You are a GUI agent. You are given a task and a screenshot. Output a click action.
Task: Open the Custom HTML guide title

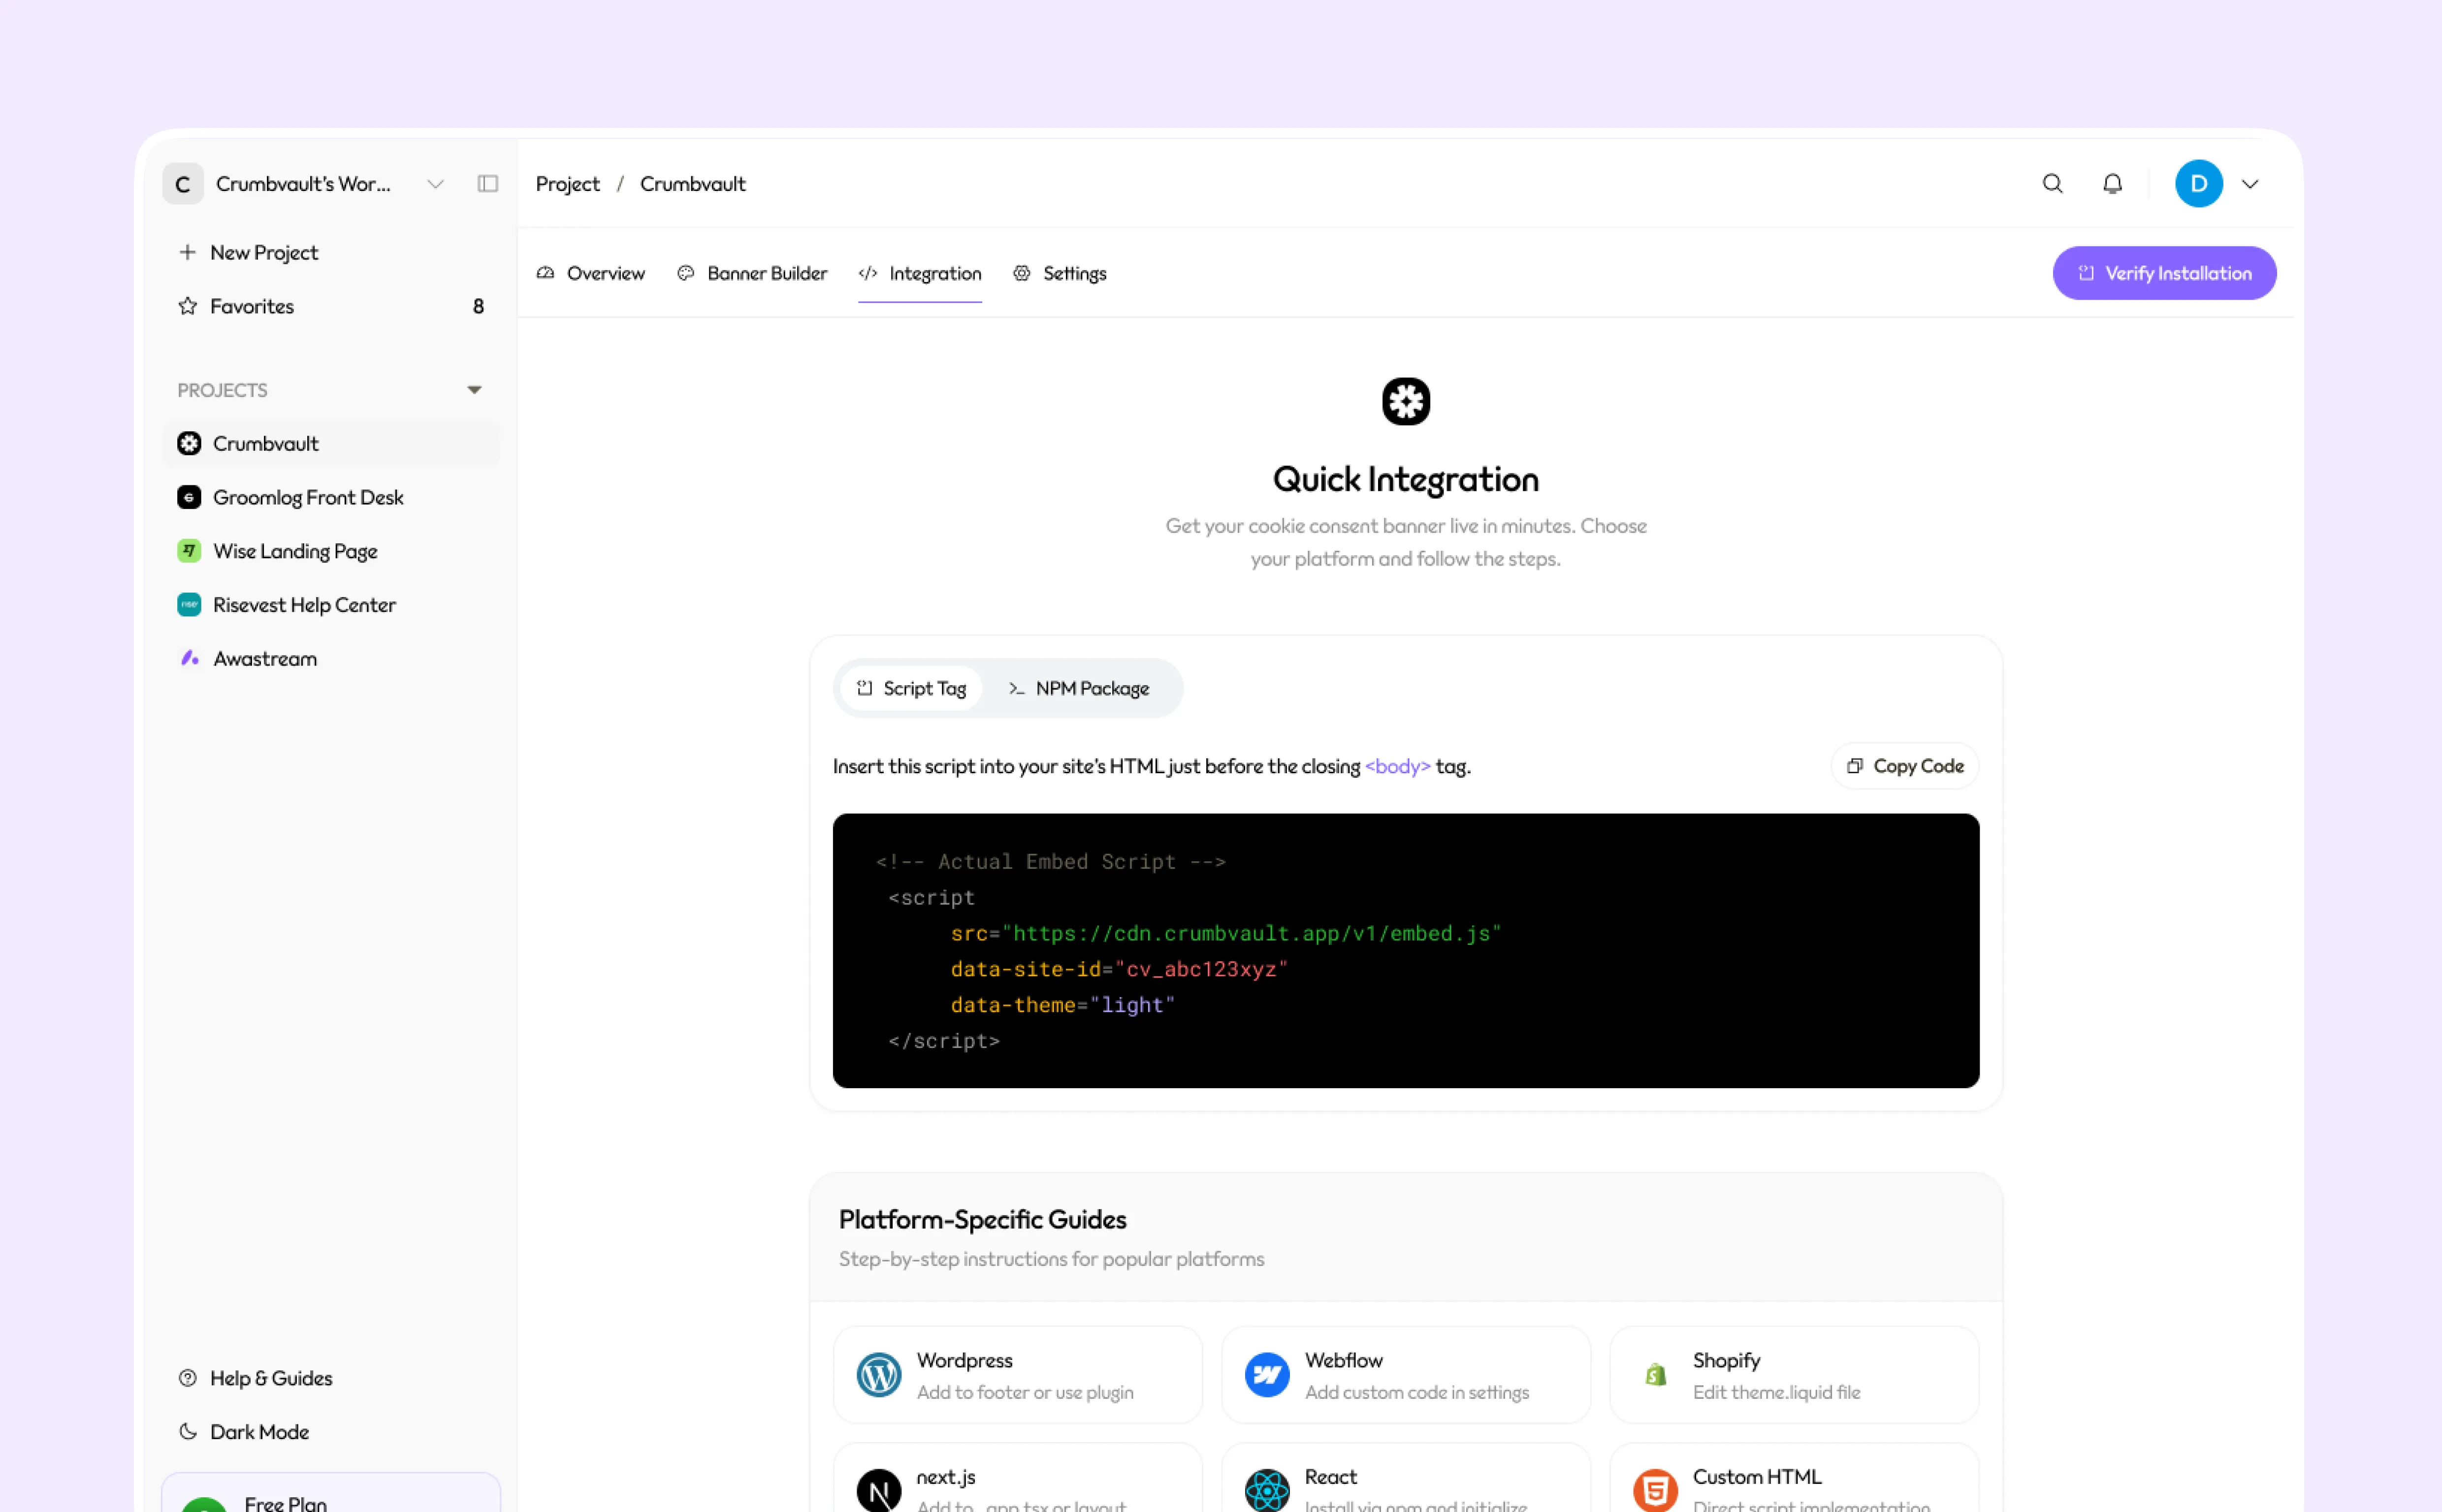tap(1757, 1477)
